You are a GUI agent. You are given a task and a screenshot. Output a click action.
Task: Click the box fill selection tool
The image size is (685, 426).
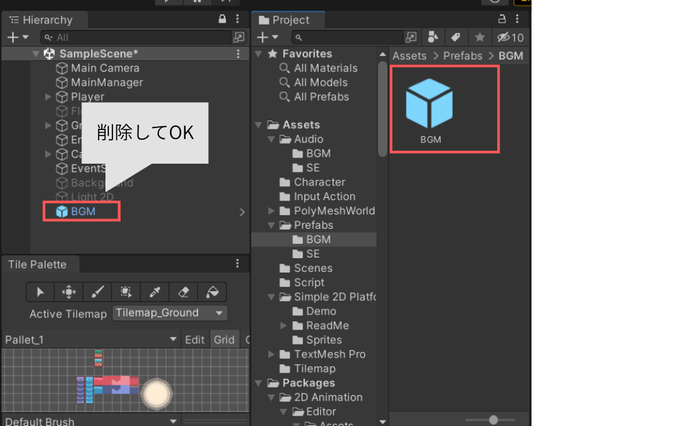[x=126, y=292]
